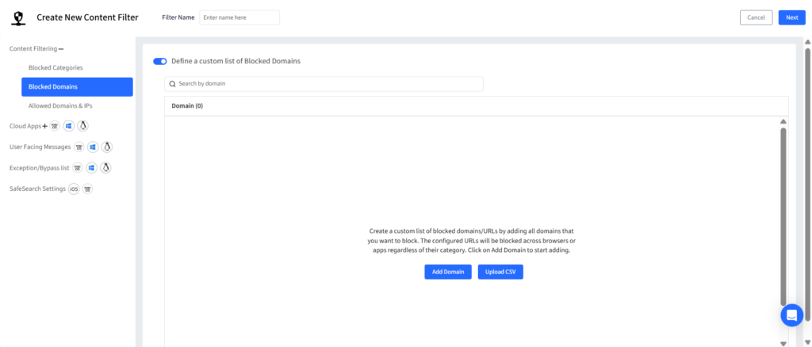Open Blocked Categories in the sidebar
812x347 pixels.
pyautogui.click(x=56, y=68)
